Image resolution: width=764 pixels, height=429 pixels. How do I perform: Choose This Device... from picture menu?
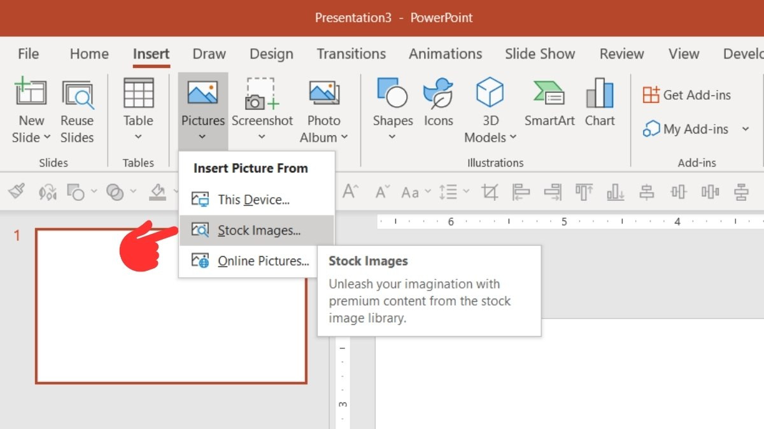[x=257, y=200]
